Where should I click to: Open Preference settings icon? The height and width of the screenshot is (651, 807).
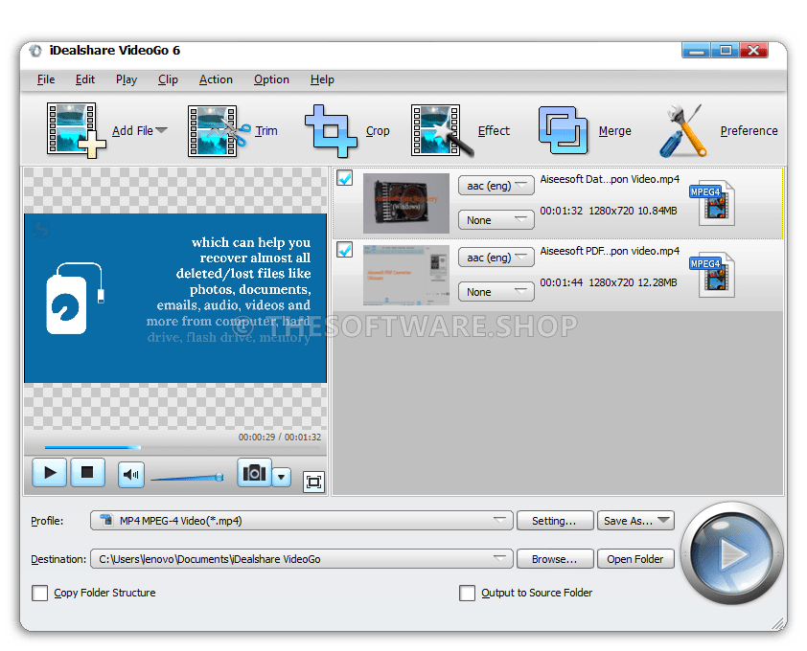pyautogui.click(x=682, y=130)
